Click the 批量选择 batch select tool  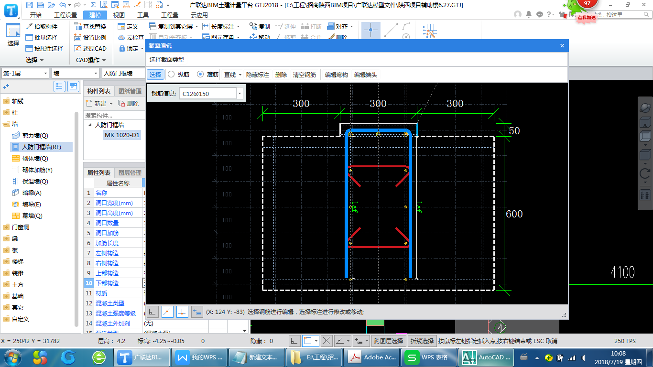pos(42,37)
